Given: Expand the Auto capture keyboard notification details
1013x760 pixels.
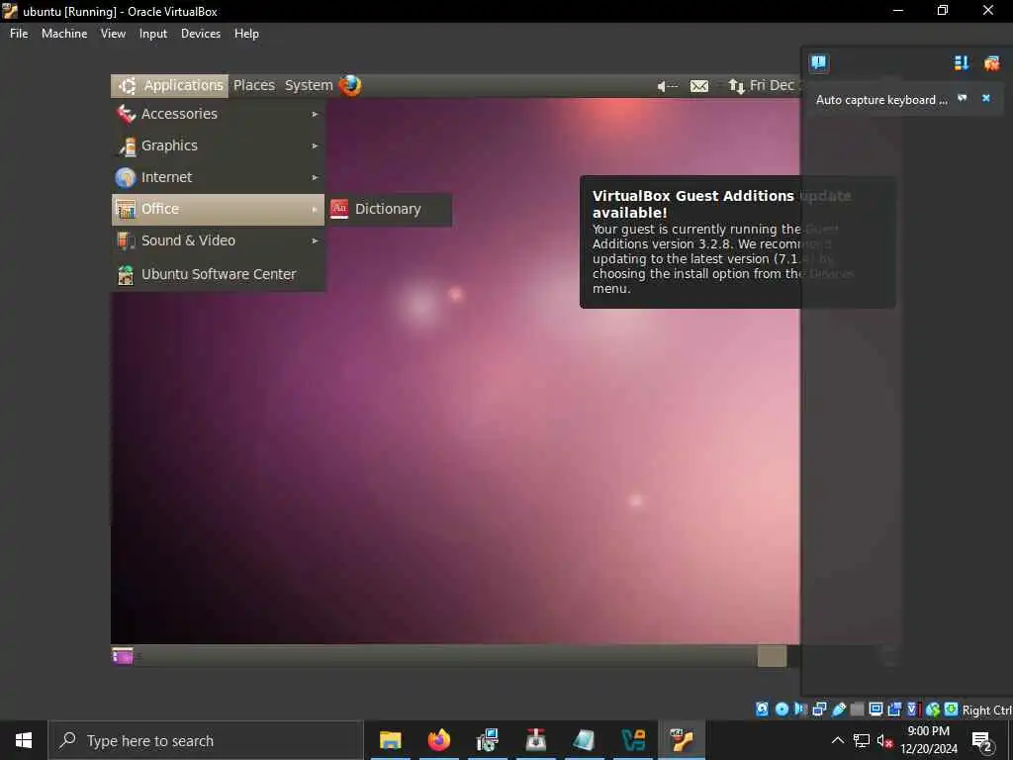Looking at the screenshot, I should click(x=963, y=98).
